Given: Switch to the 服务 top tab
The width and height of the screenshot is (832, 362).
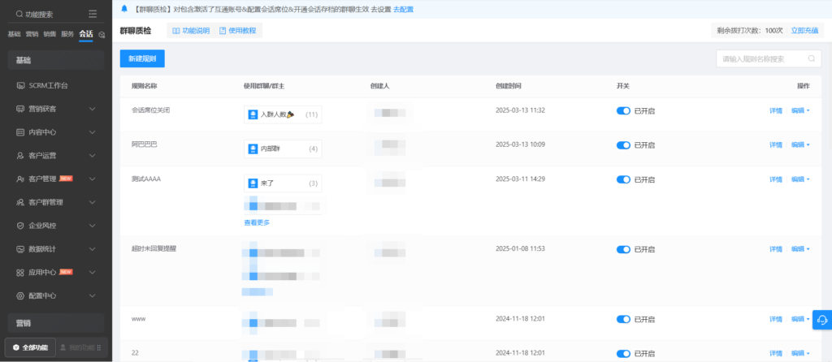Looking at the screenshot, I should [67, 34].
